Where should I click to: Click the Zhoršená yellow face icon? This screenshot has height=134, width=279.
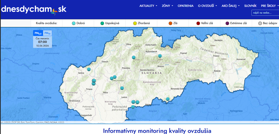click(x=135, y=23)
